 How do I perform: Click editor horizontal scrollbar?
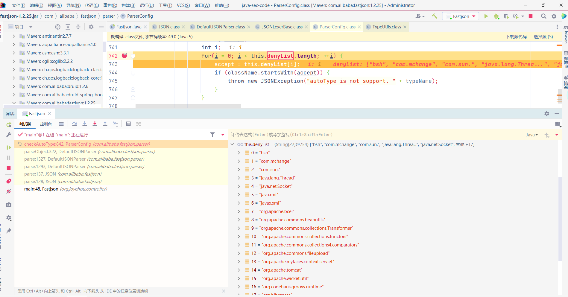(x=188, y=106)
